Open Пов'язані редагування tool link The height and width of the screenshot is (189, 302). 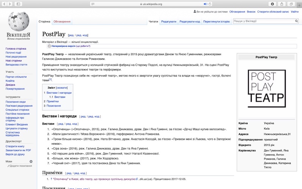coord(19,106)
